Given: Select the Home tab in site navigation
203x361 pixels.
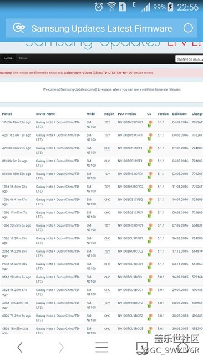Looking at the screenshot, I should pyautogui.click(x=8, y=58).
